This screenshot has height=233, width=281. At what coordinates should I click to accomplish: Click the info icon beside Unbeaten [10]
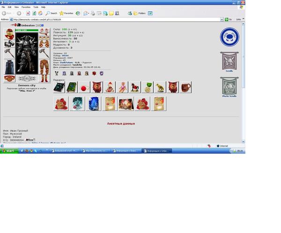point(42,25)
